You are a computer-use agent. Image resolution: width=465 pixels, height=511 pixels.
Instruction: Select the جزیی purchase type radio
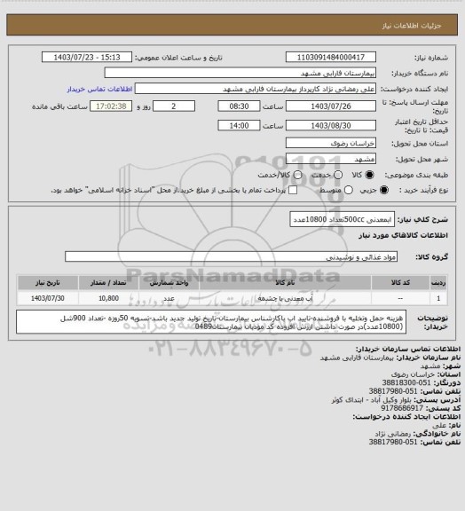pos(385,190)
